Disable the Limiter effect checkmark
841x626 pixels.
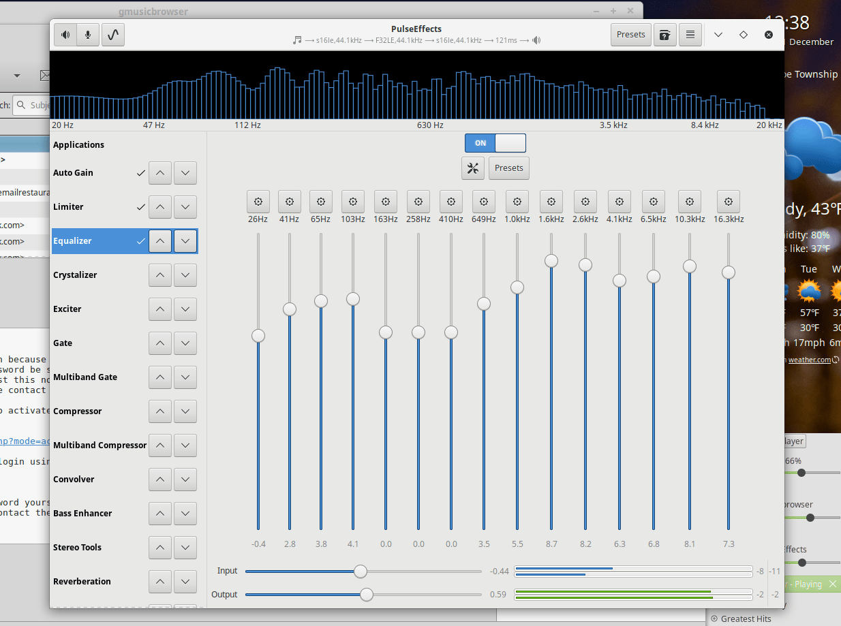(x=140, y=206)
